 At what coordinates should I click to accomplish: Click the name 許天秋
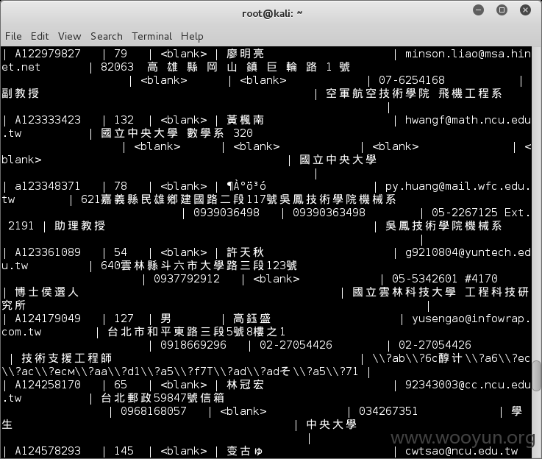pyautogui.click(x=246, y=252)
